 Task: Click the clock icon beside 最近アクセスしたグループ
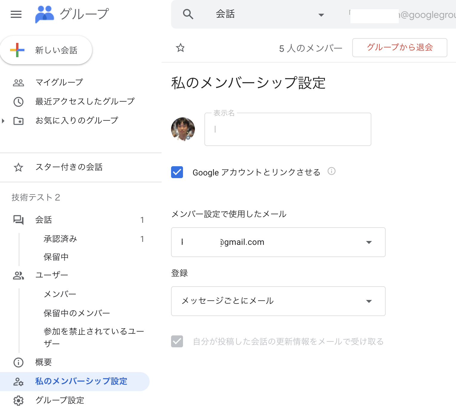(x=18, y=102)
